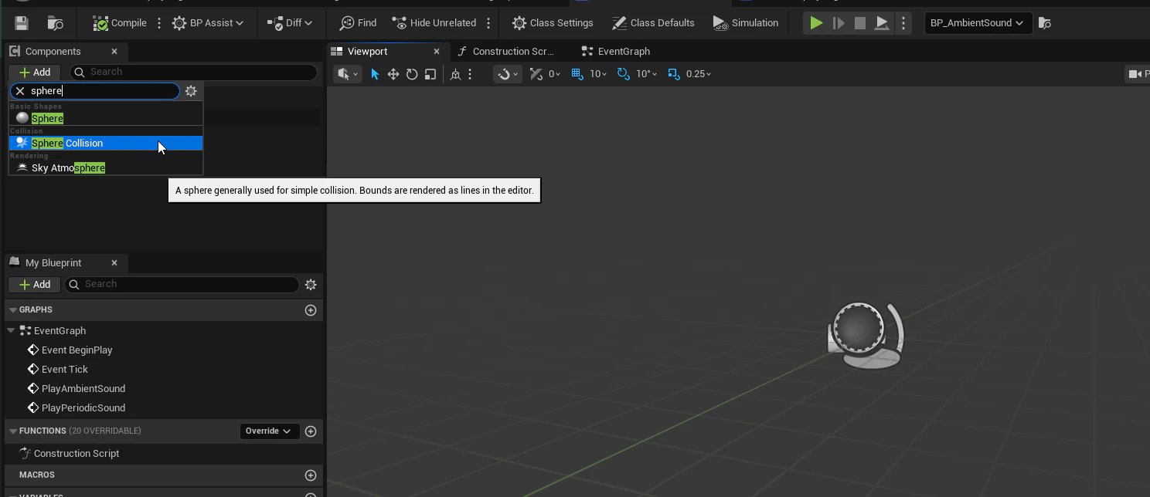Open surface snapping dropdown
Viewport: 1150px width, 497px height.
point(507,74)
